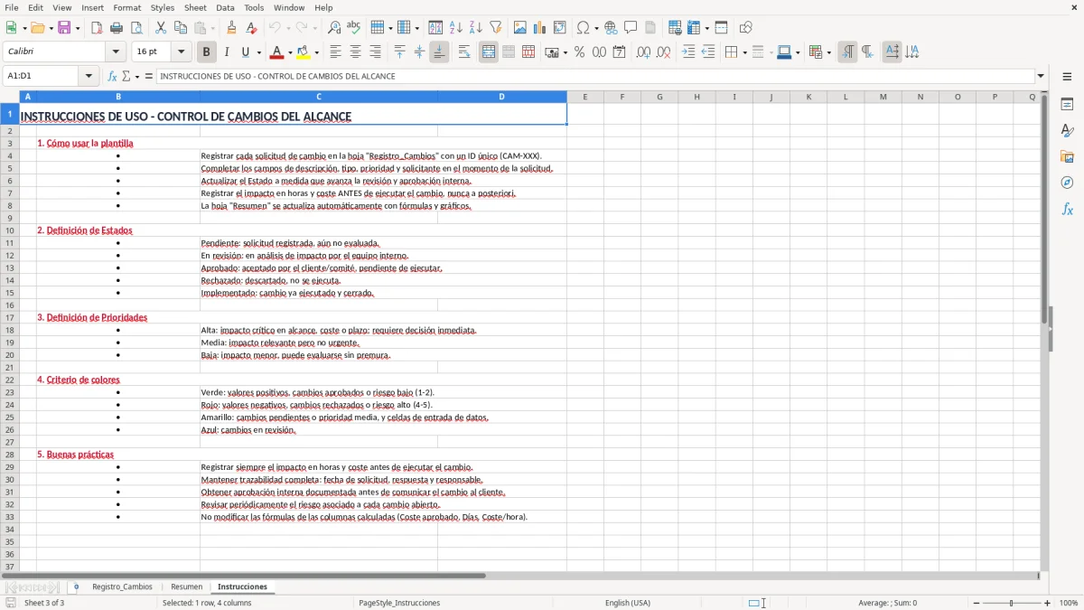Insert a hyperlink
The width and height of the screenshot is (1084, 610).
(611, 28)
